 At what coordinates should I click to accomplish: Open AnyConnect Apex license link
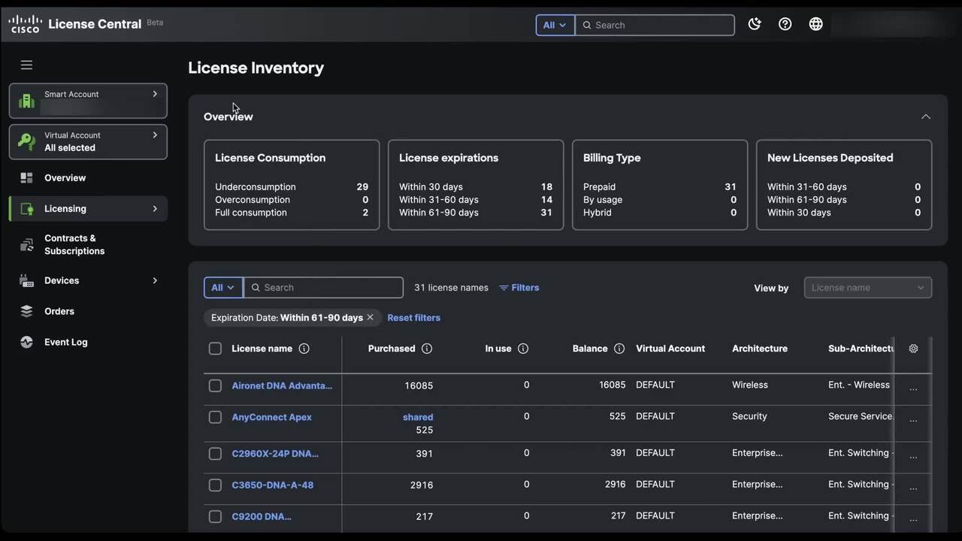point(271,417)
